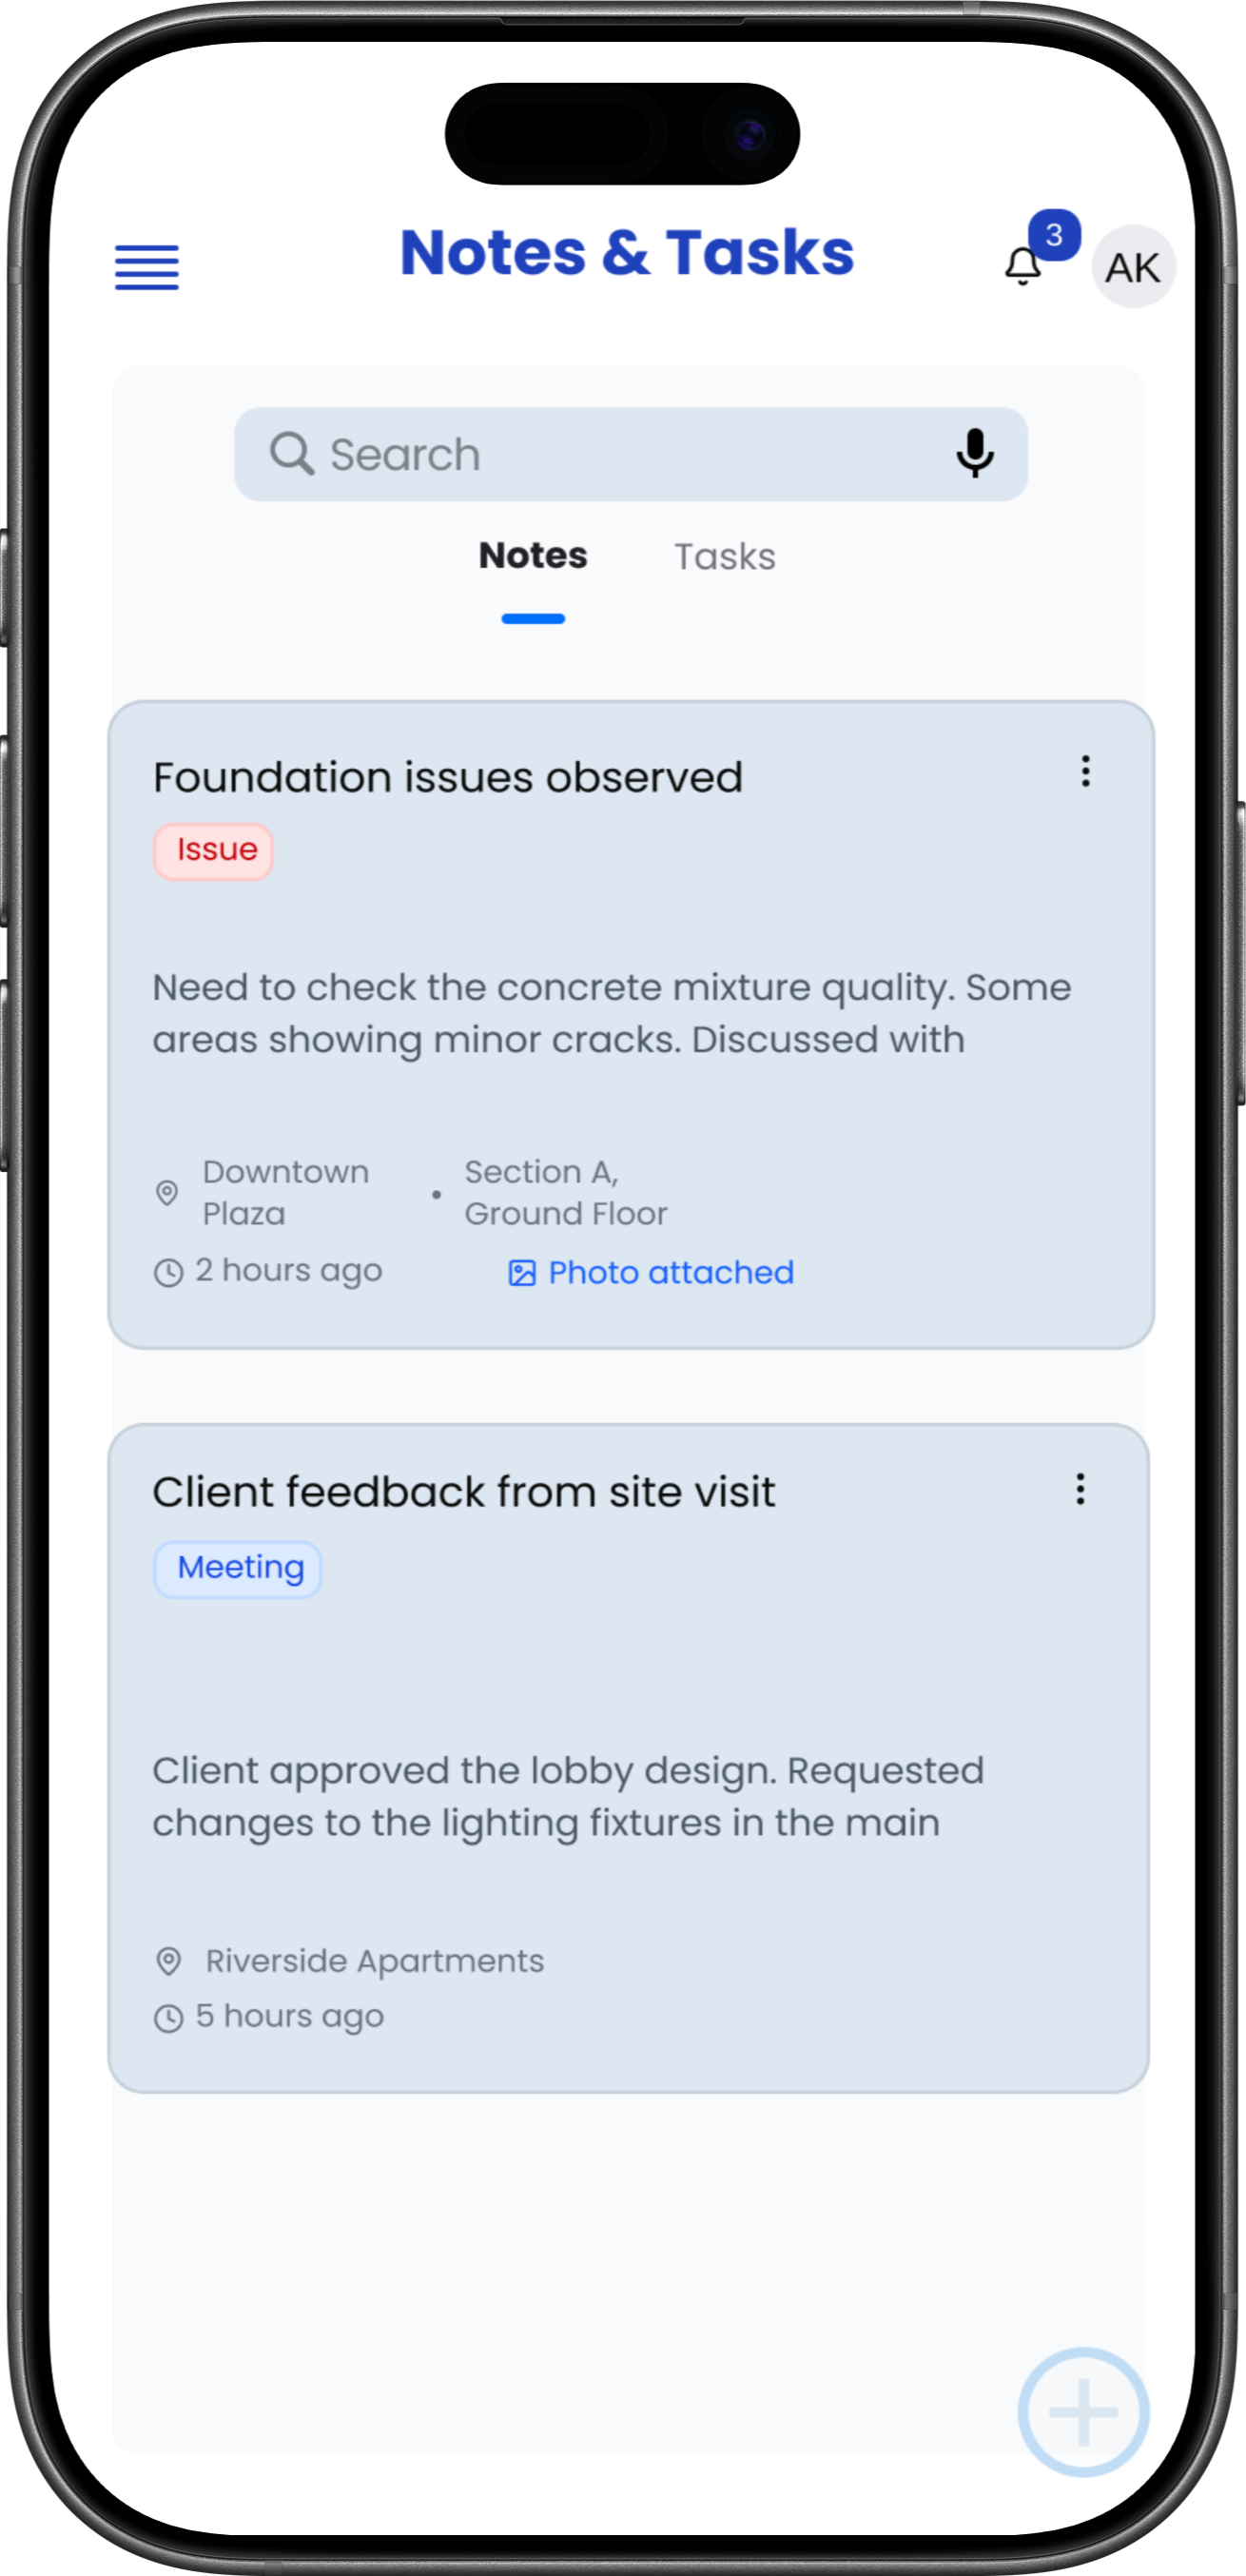The width and height of the screenshot is (1246, 2576).
Task: Switch to the Tasks tab
Action: click(724, 557)
